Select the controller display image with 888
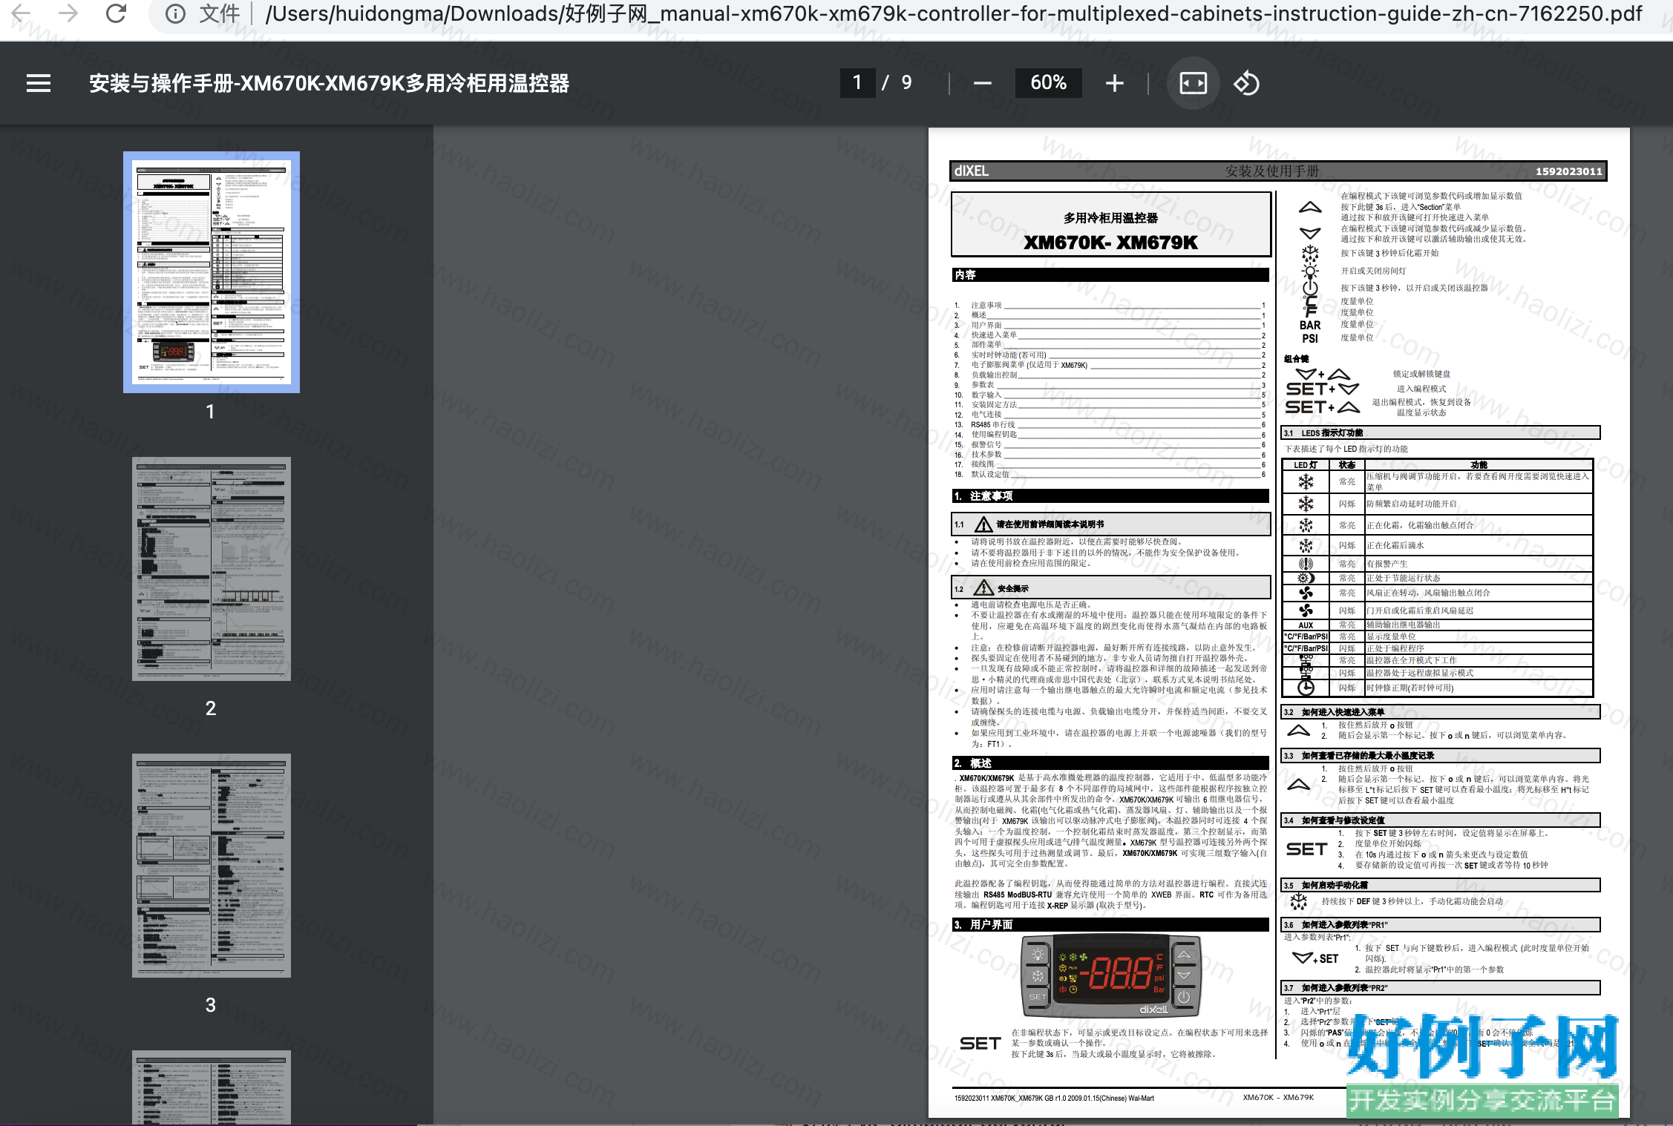The width and height of the screenshot is (1673, 1126). 1111,975
